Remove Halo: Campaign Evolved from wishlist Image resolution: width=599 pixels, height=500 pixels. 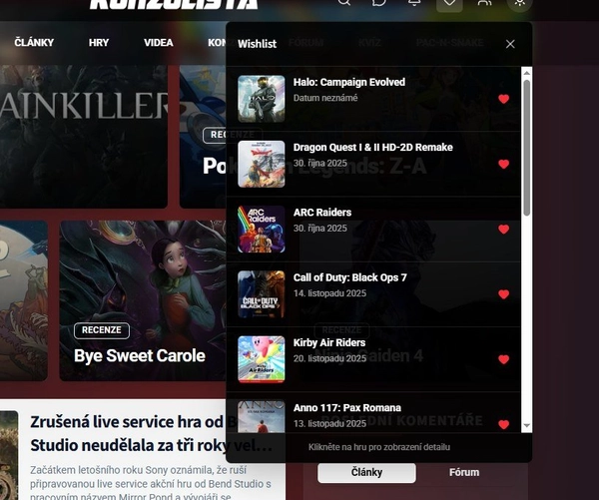point(503,99)
